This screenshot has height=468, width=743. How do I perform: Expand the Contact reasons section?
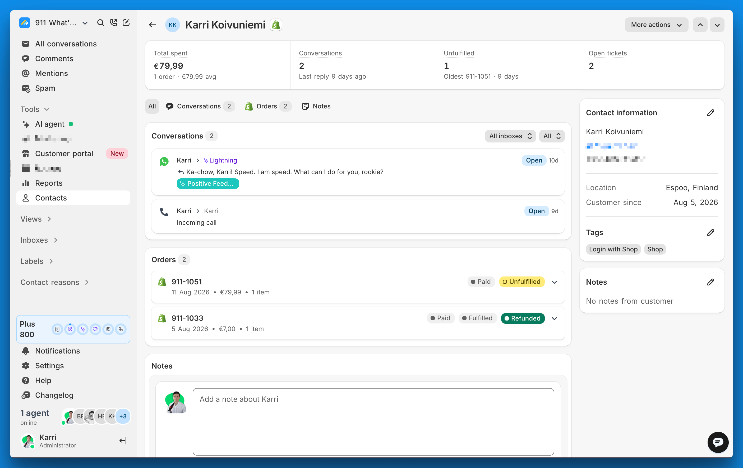[55, 282]
